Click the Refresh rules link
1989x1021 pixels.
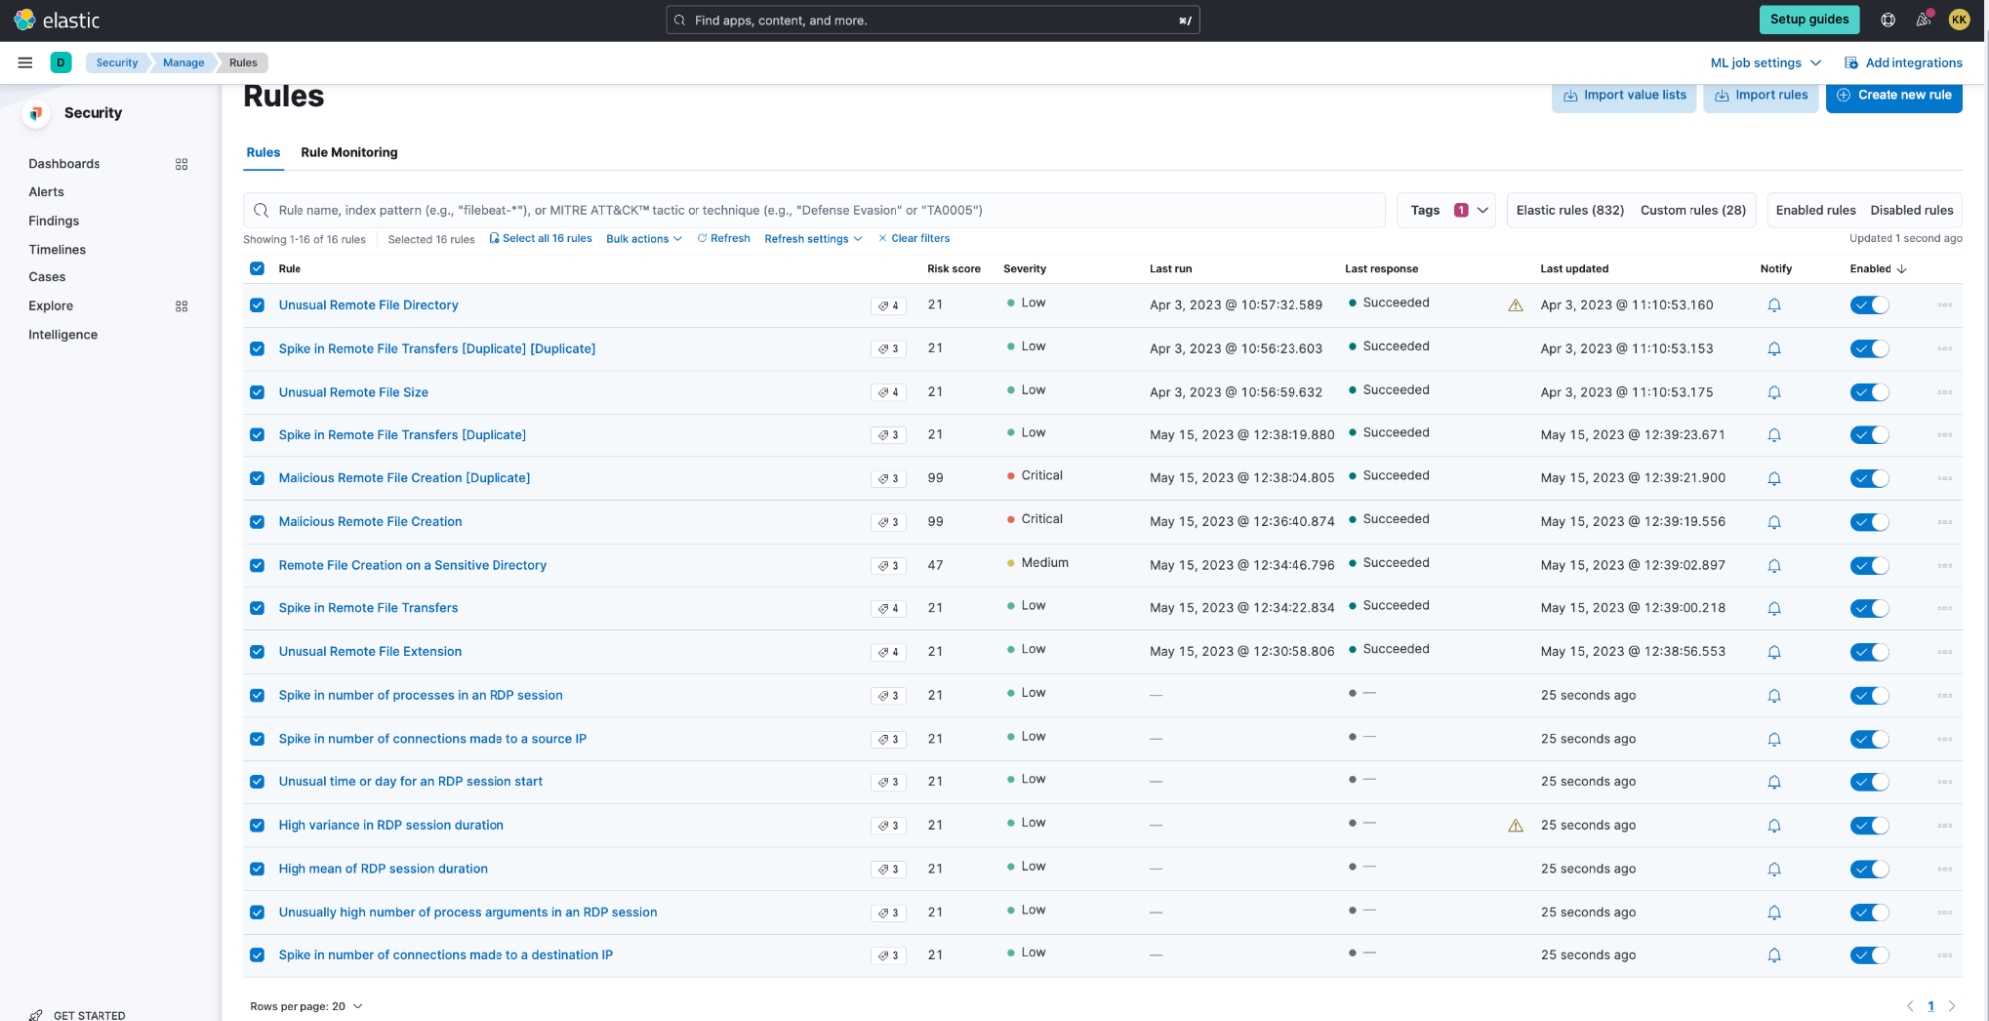[724, 239]
